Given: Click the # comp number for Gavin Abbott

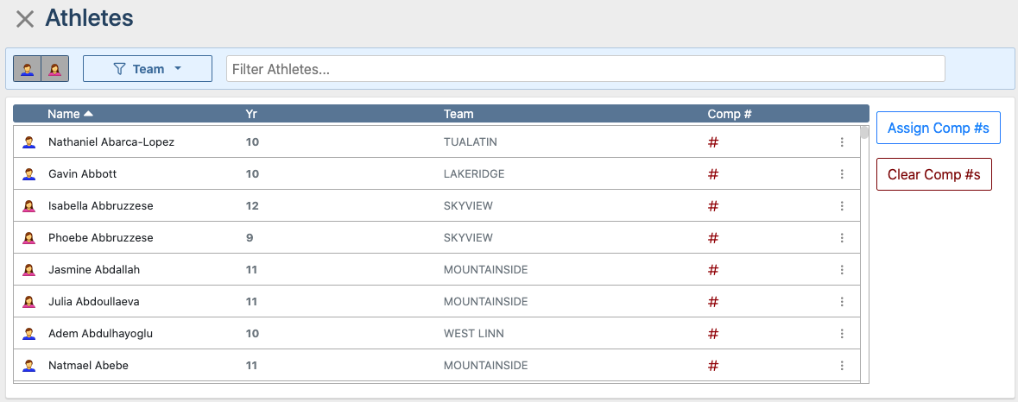Looking at the screenshot, I should tap(713, 173).
